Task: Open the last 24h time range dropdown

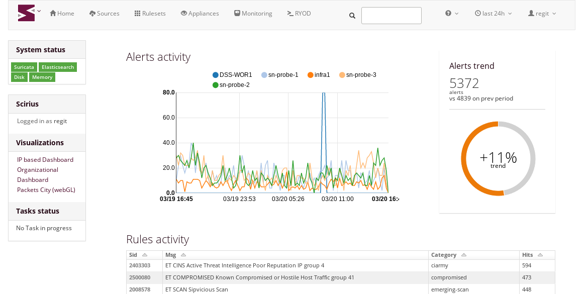Action: [493, 14]
